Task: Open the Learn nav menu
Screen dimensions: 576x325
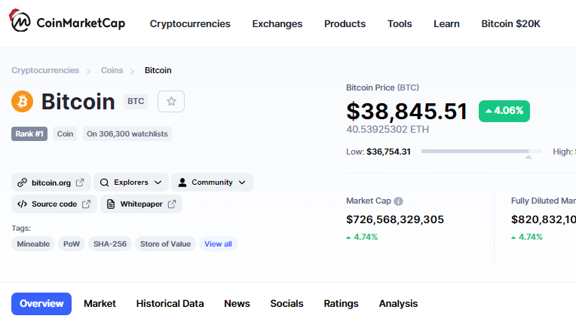Action: (x=446, y=24)
